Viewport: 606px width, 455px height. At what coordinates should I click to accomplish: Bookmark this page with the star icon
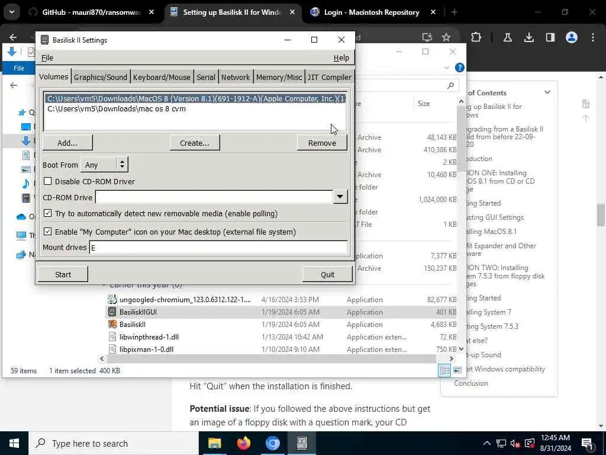click(x=446, y=37)
